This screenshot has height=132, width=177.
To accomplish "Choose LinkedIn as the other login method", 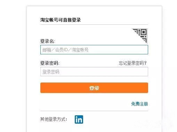I will 79,119.
